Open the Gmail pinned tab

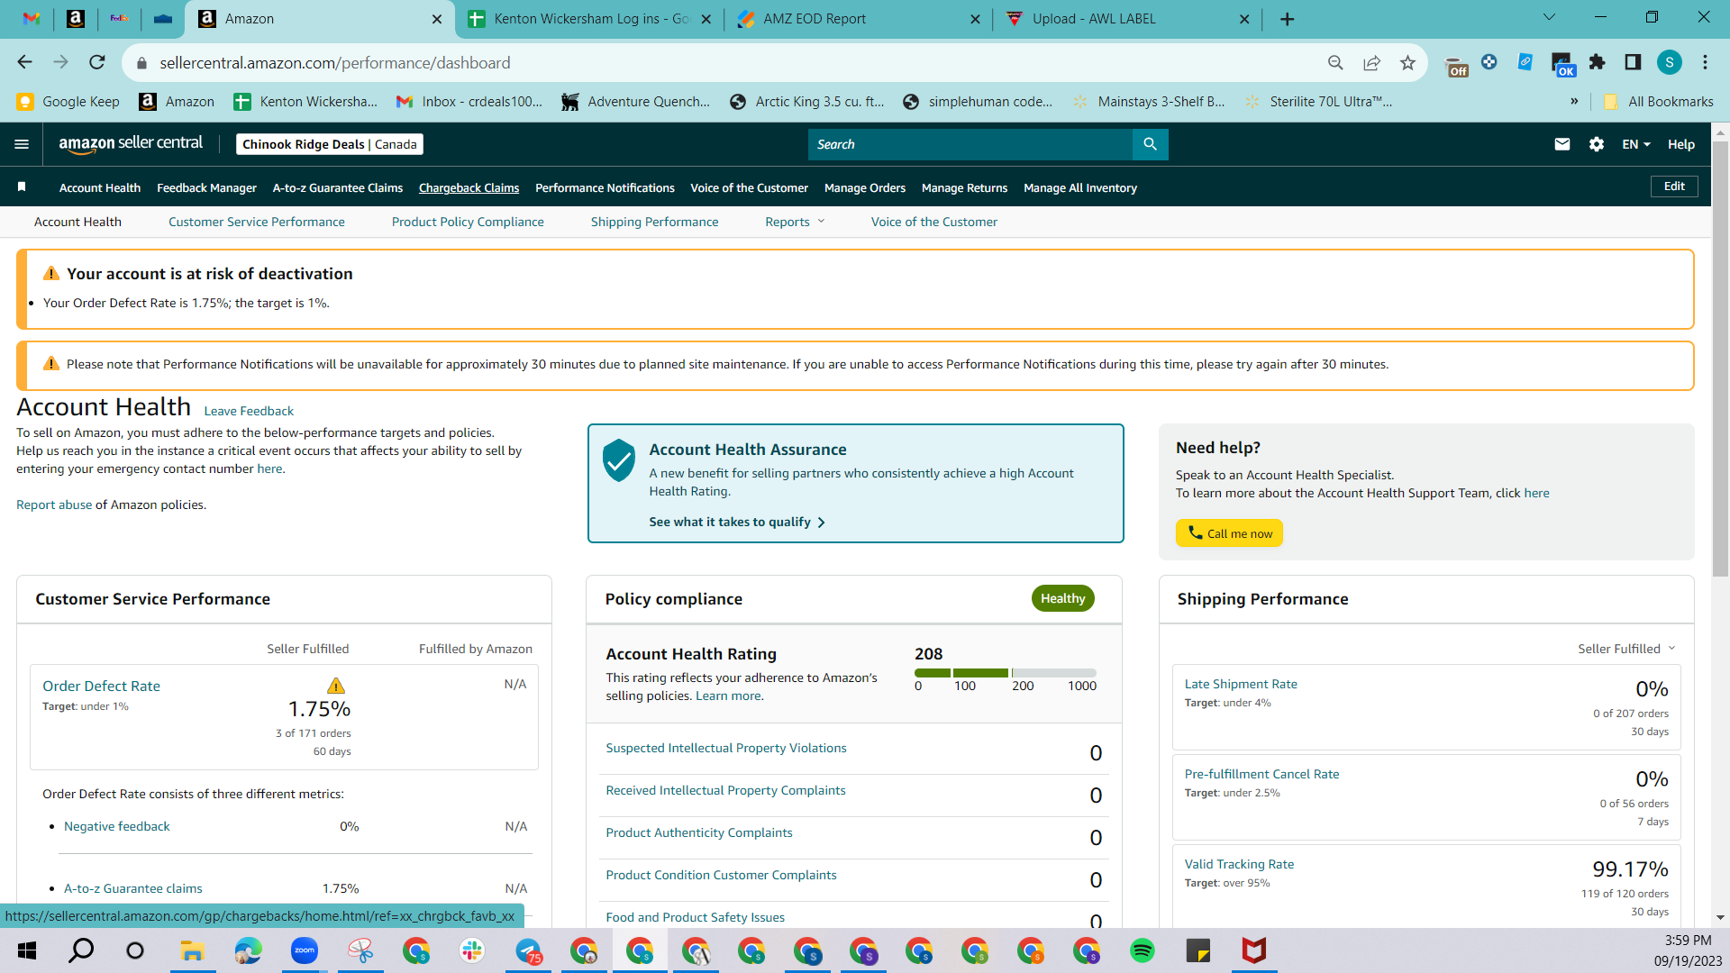click(32, 19)
